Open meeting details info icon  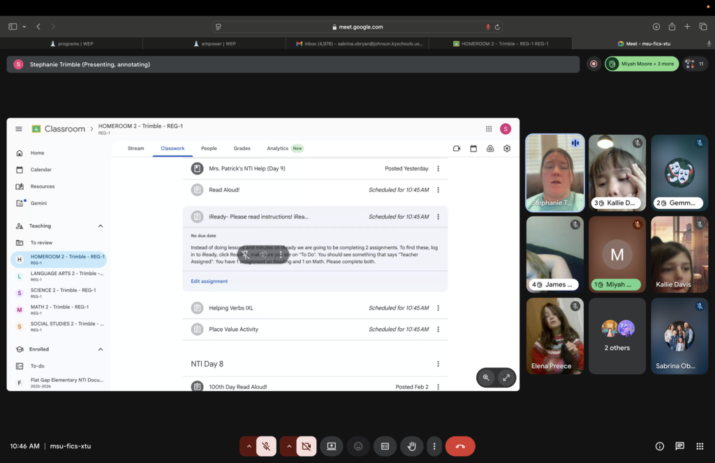tap(659, 446)
